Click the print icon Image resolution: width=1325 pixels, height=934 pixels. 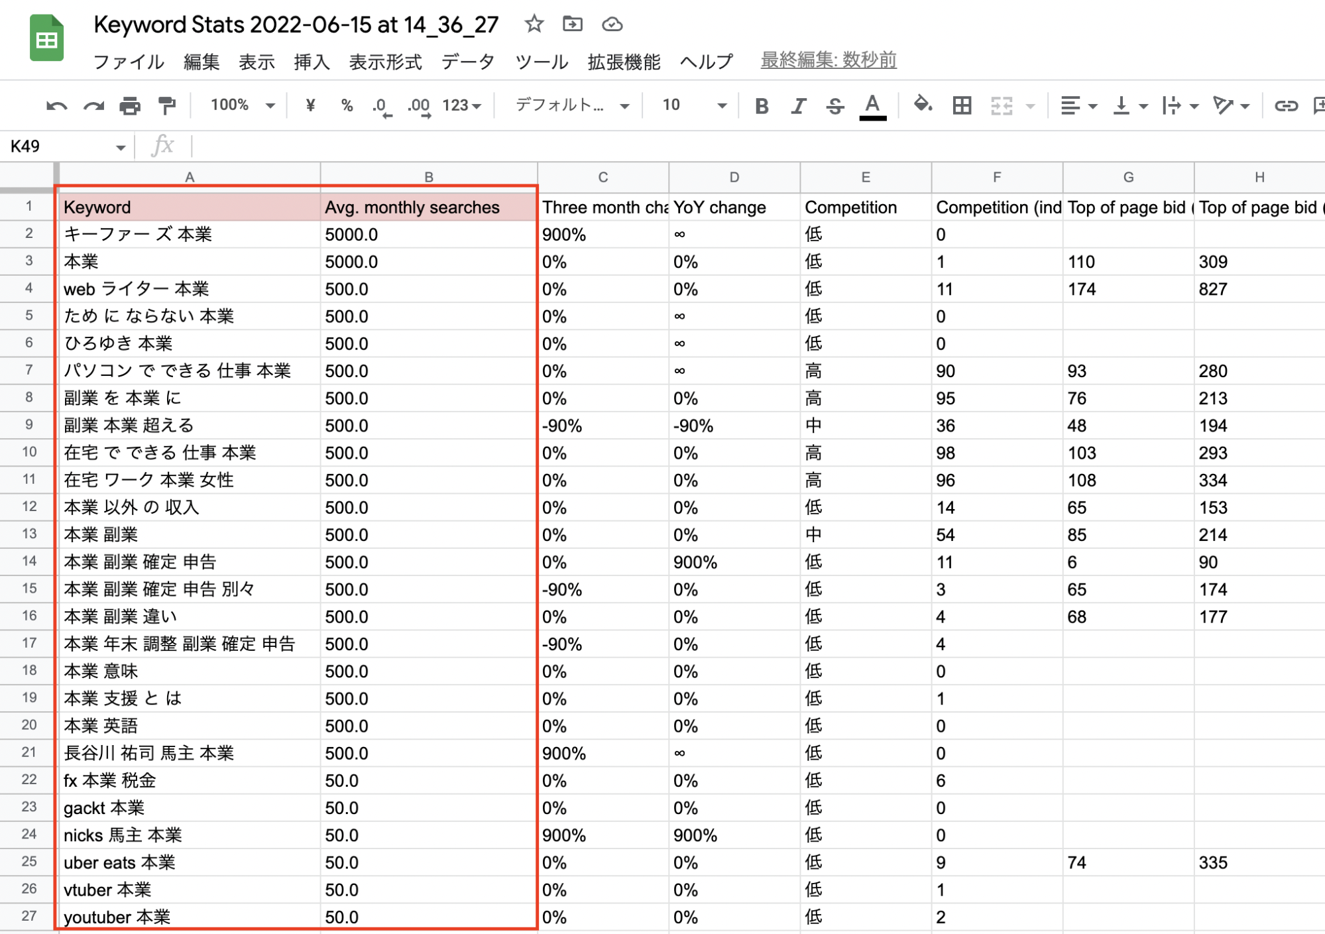click(129, 106)
